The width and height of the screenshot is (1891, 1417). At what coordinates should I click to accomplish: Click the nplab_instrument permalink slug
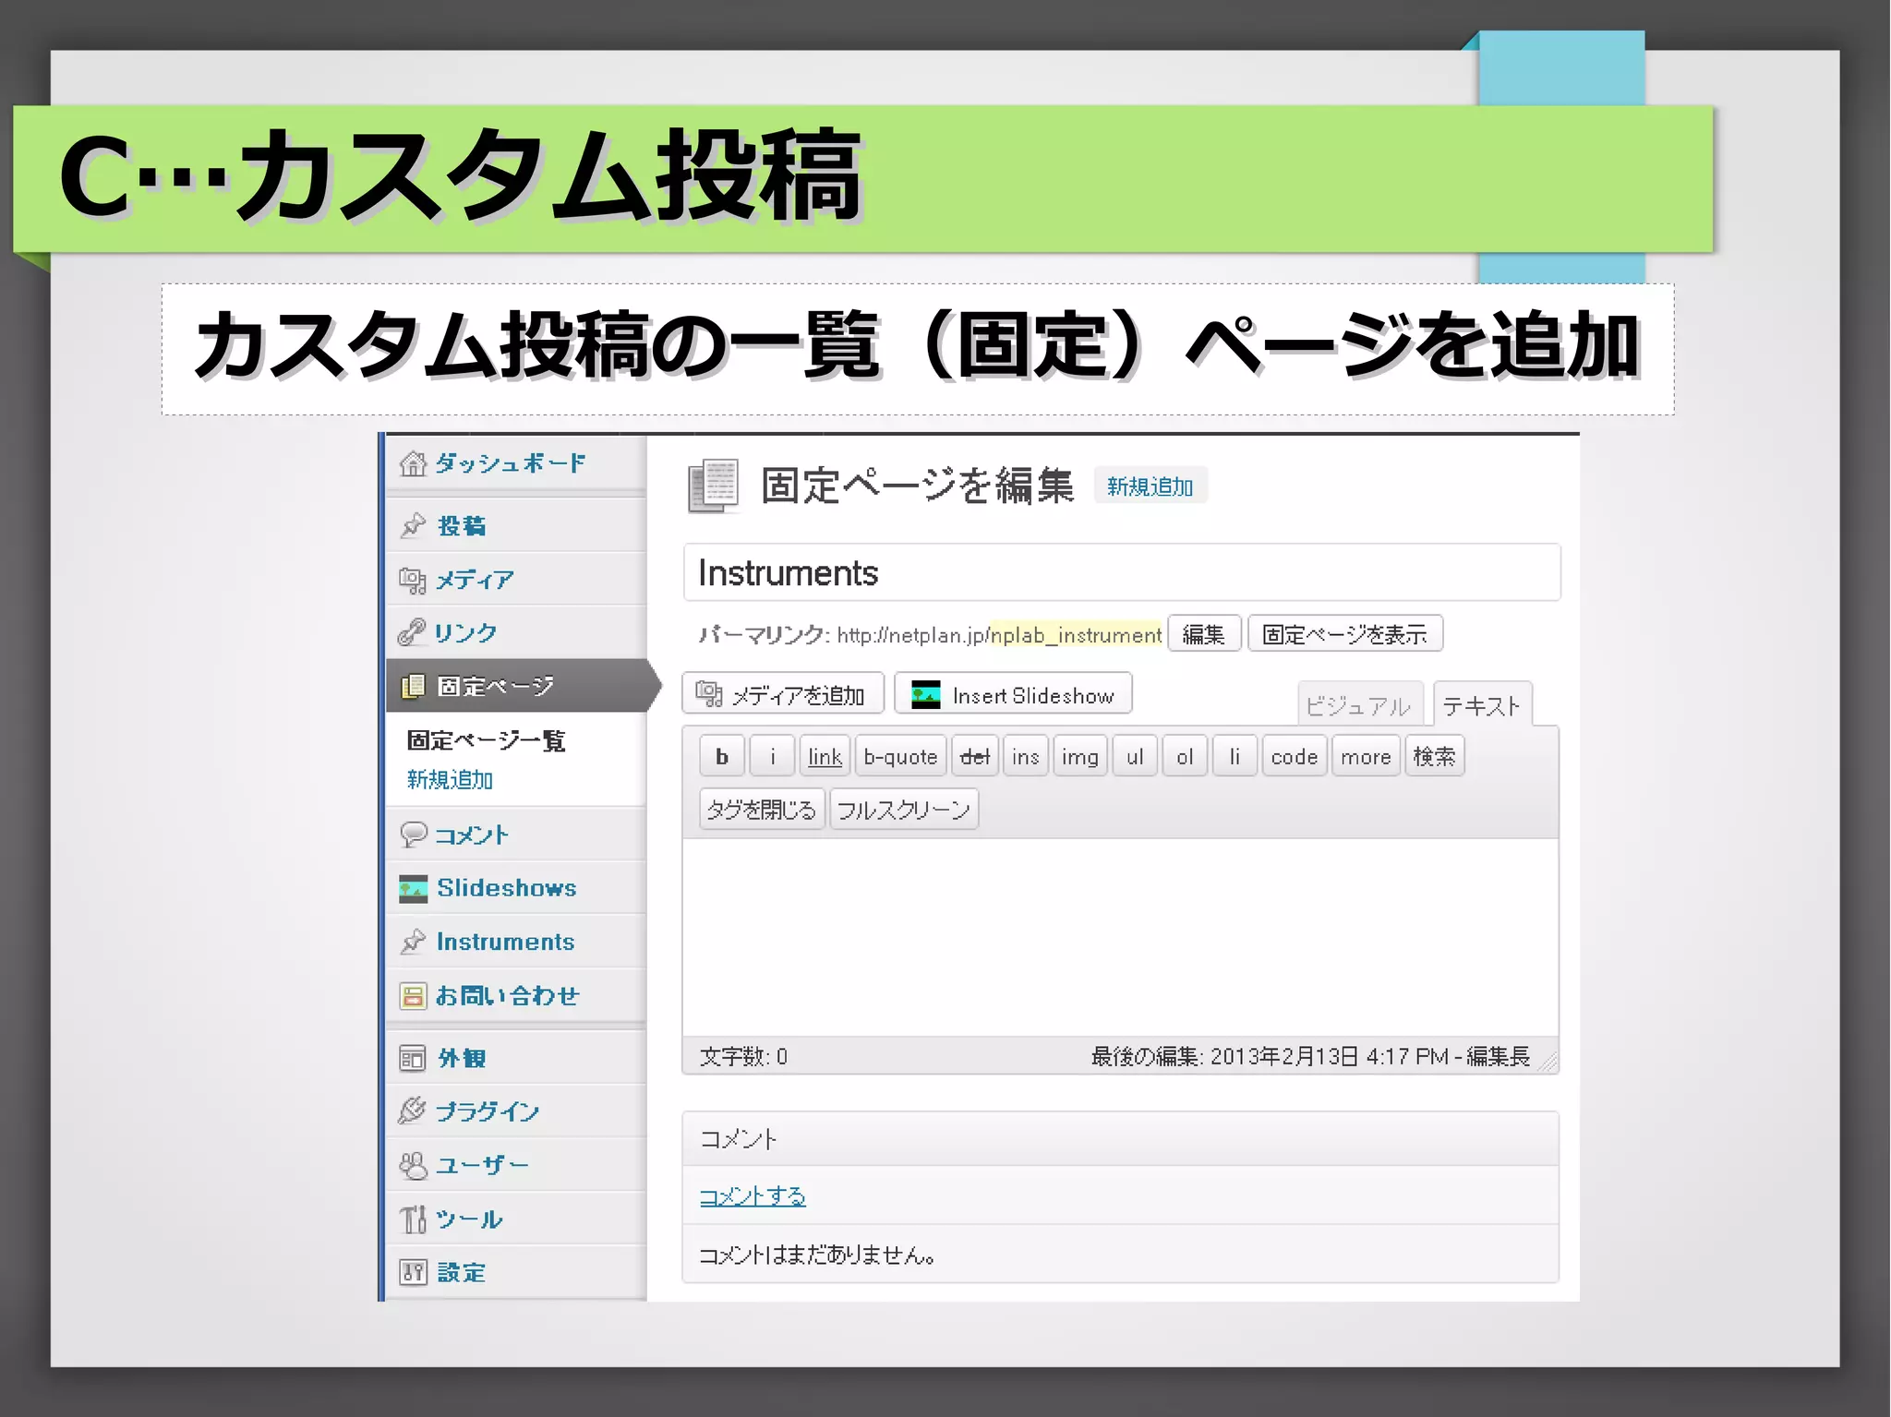tap(1077, 635)
